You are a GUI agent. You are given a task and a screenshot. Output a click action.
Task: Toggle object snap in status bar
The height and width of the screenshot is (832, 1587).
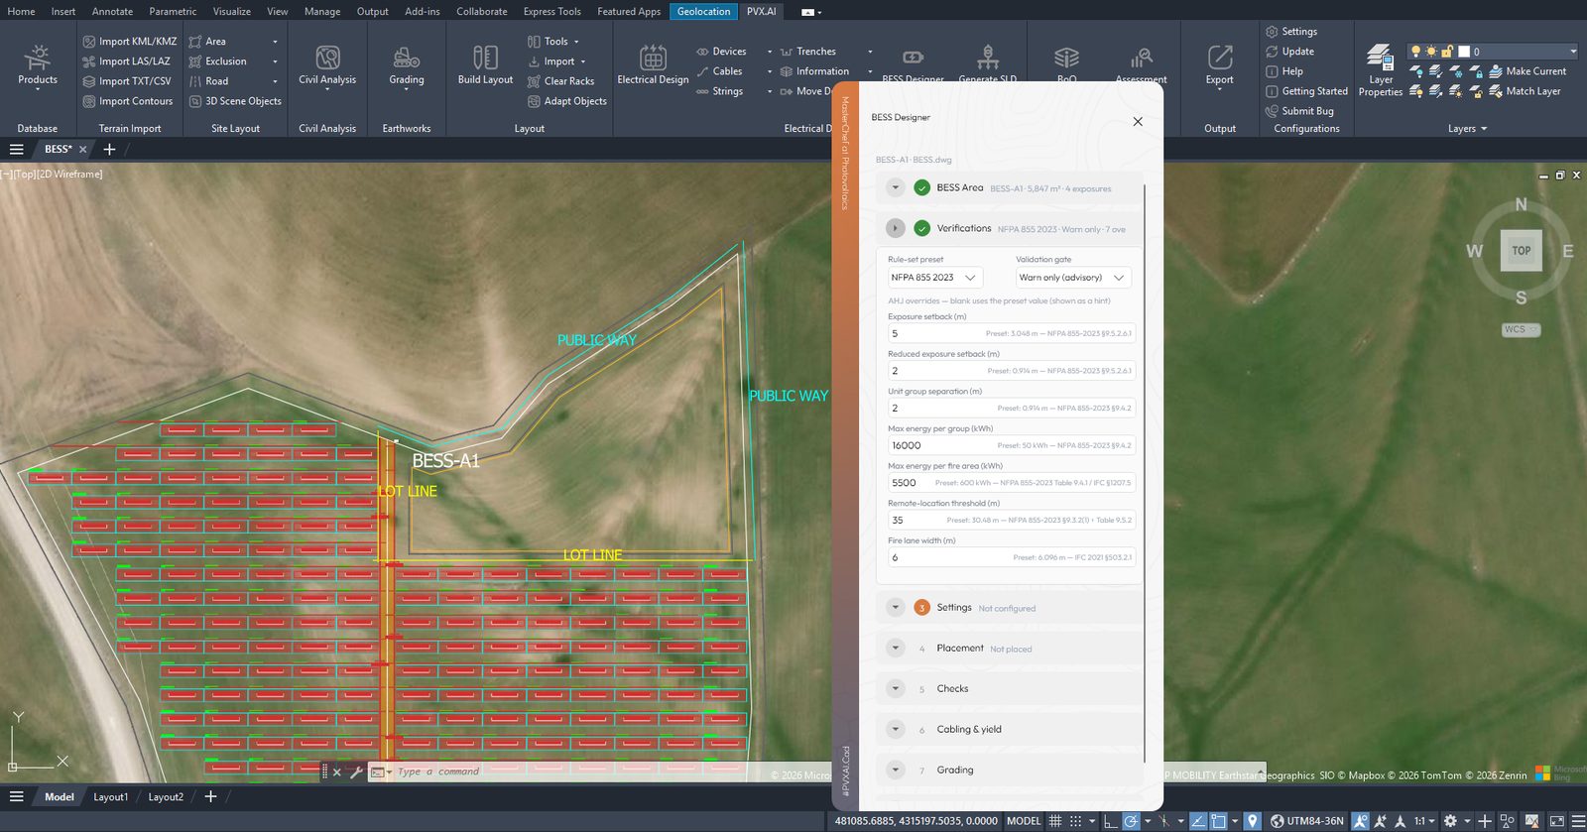point(1218,821)
